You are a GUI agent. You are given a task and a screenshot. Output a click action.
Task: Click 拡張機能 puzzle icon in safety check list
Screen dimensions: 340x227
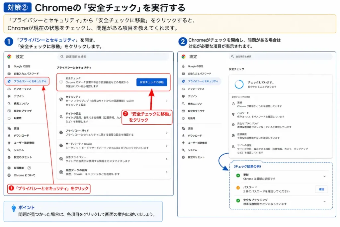tap(233, 135)
